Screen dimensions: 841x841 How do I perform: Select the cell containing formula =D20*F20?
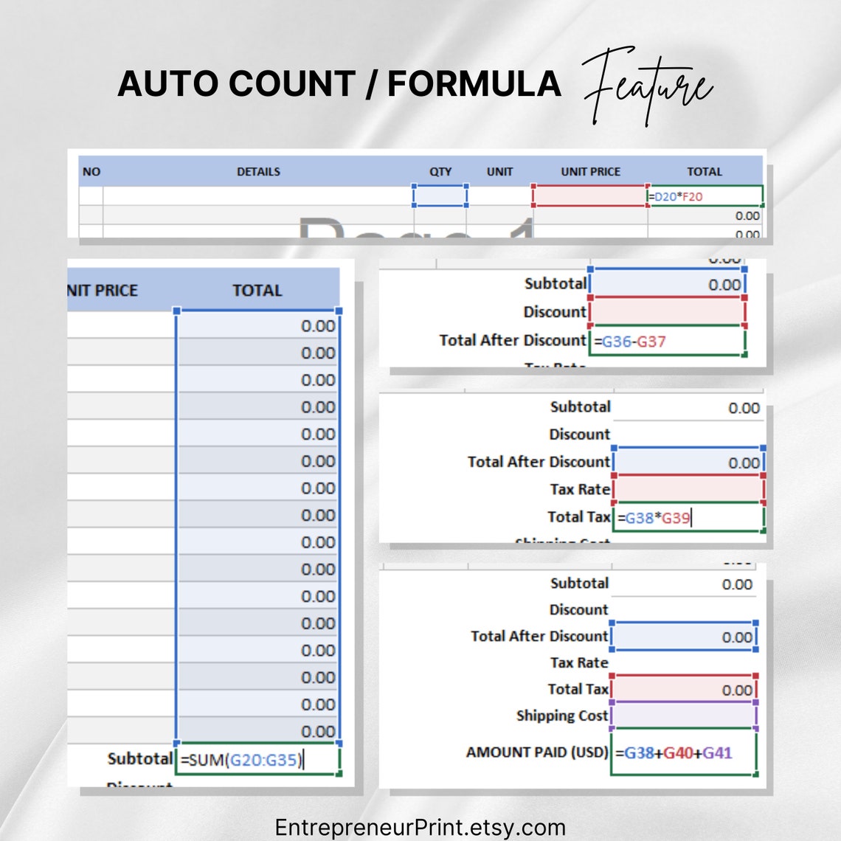705,196
